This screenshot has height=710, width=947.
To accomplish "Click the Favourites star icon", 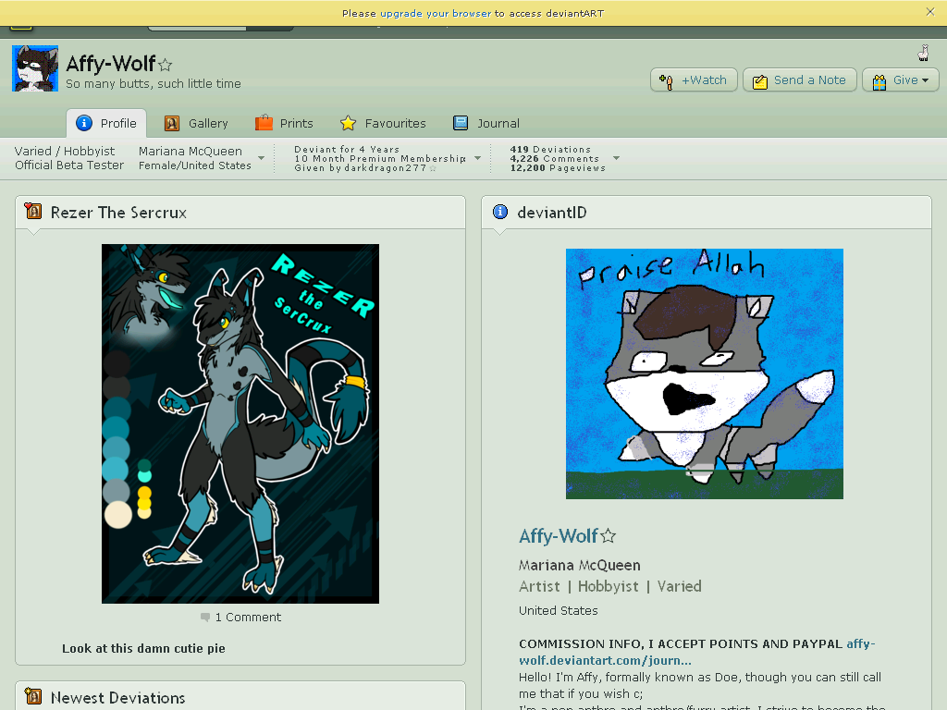I will point(348,123).
